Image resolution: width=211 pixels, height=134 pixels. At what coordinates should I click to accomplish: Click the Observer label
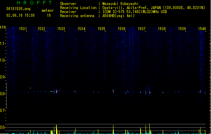(68, 4)
